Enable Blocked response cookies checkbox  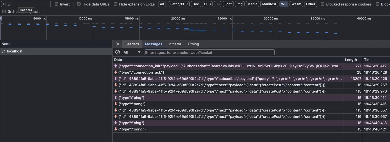tap(322, 4)
